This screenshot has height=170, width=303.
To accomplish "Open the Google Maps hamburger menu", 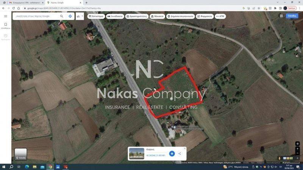I will [6, 16].
